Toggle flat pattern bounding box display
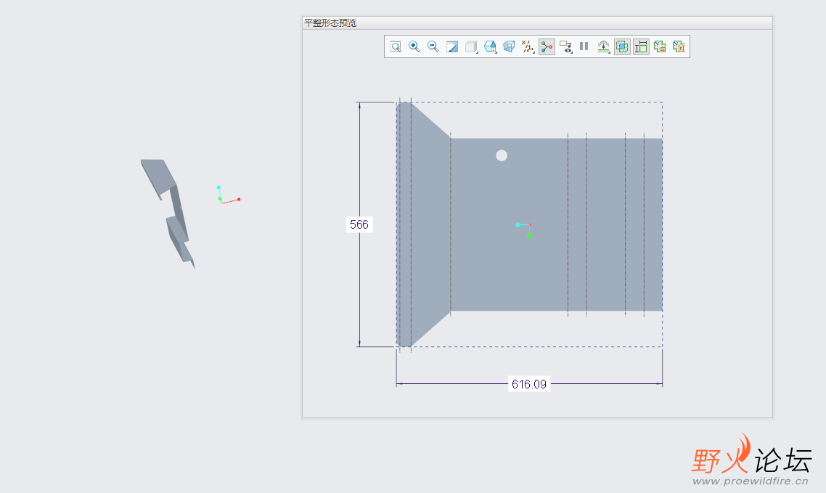826x493 pixels. click(x=622, y=46)
